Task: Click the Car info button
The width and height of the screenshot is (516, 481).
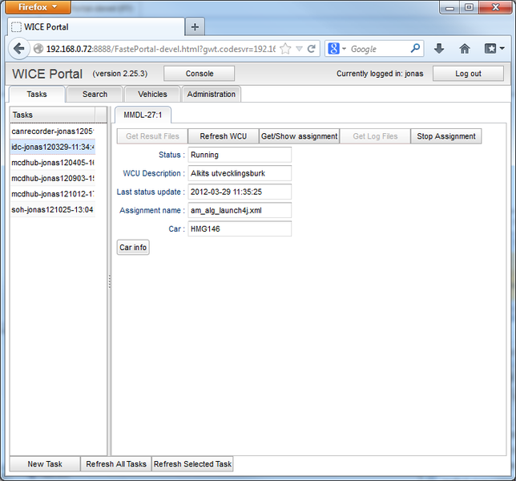Action: [x=133, y=247]
